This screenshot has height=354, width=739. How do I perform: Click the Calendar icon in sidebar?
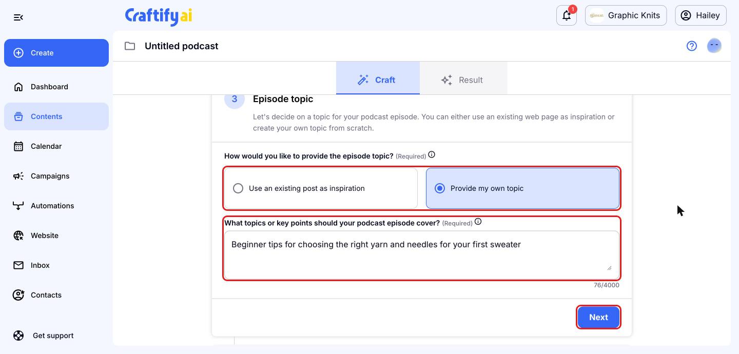pyautogui.click(x=18, y=146)
